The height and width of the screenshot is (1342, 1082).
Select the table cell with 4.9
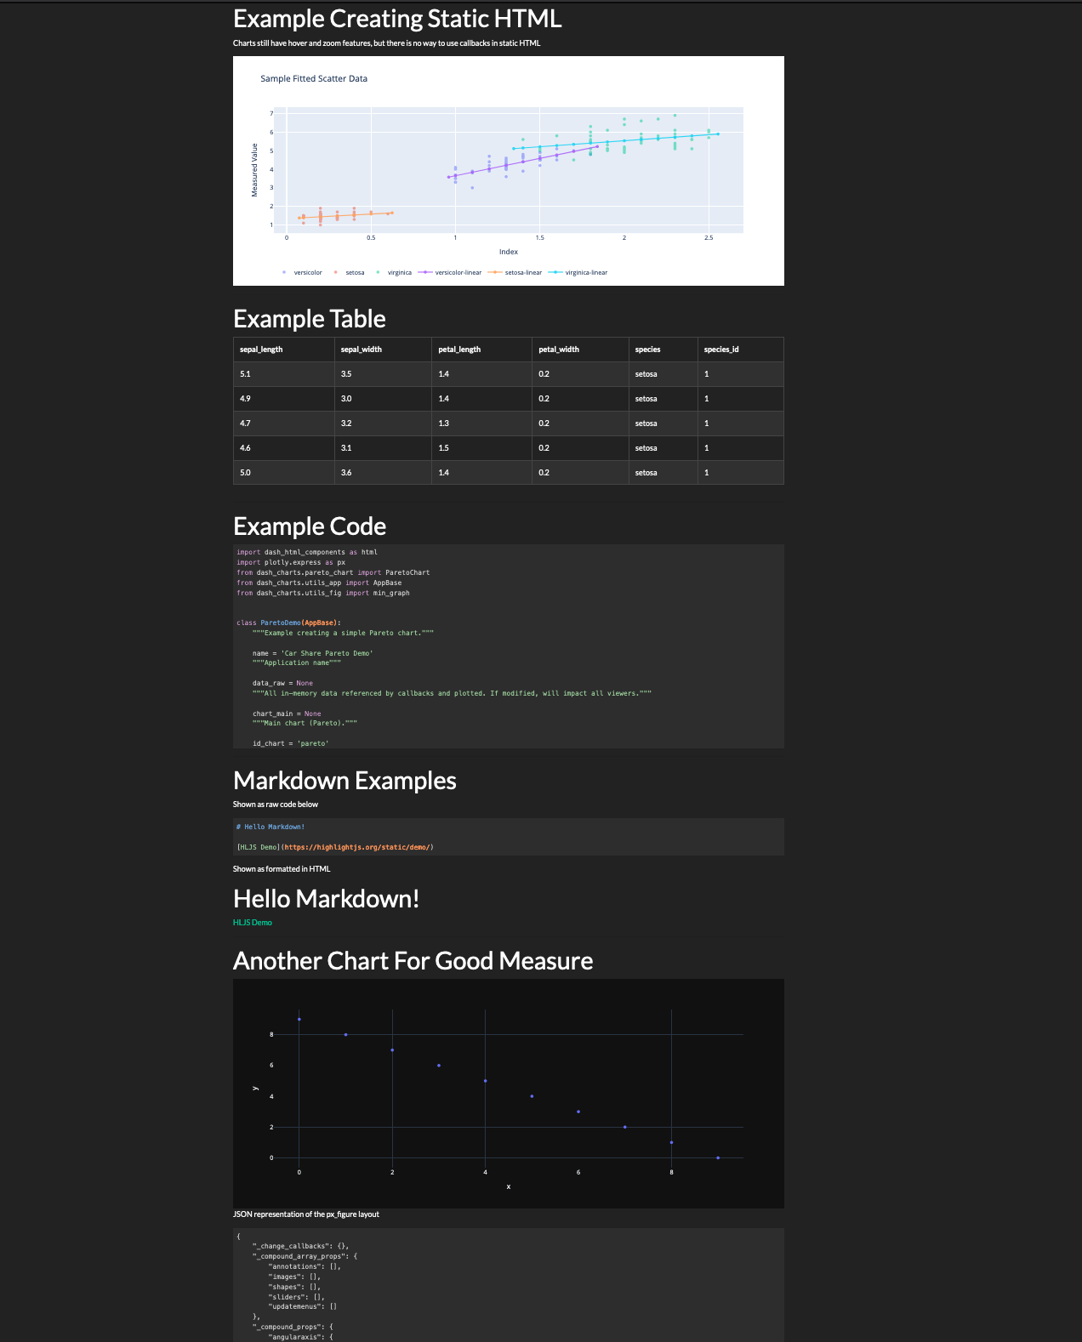point(284,399)
